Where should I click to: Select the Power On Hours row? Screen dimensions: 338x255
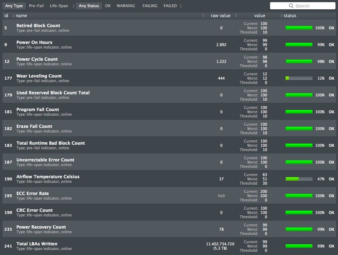[x=169, y=45]
